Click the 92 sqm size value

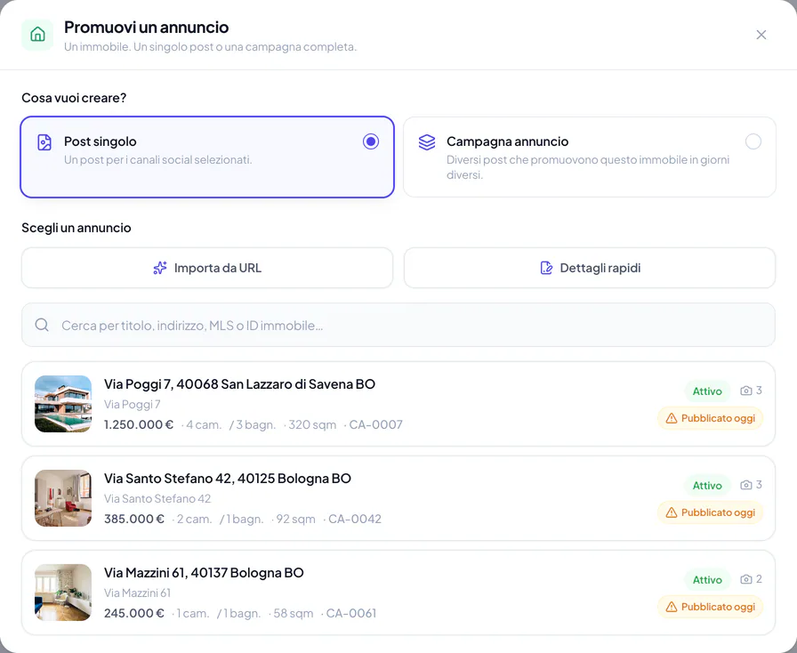point(296,519)
